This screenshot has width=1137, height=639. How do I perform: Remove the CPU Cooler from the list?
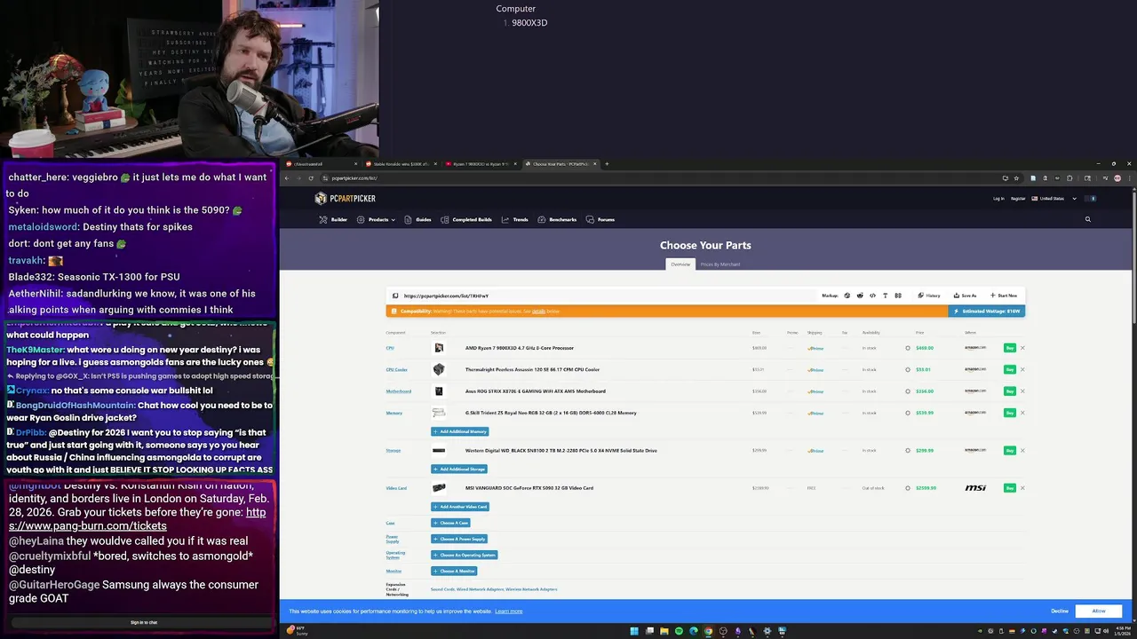point(1022,369)
